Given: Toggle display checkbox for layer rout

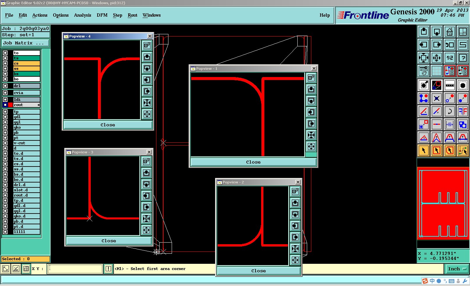Looking at the screenshot, I should tap(5, 105).
